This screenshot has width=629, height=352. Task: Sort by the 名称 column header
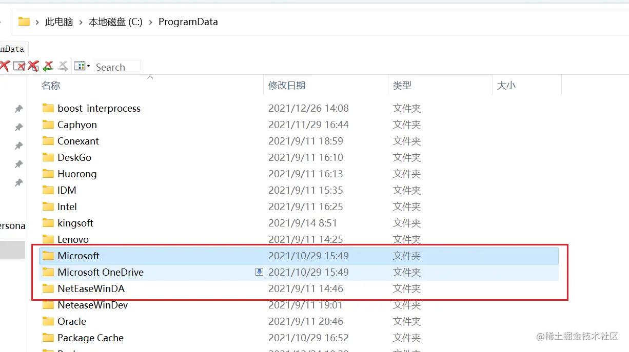coord(51,86)
